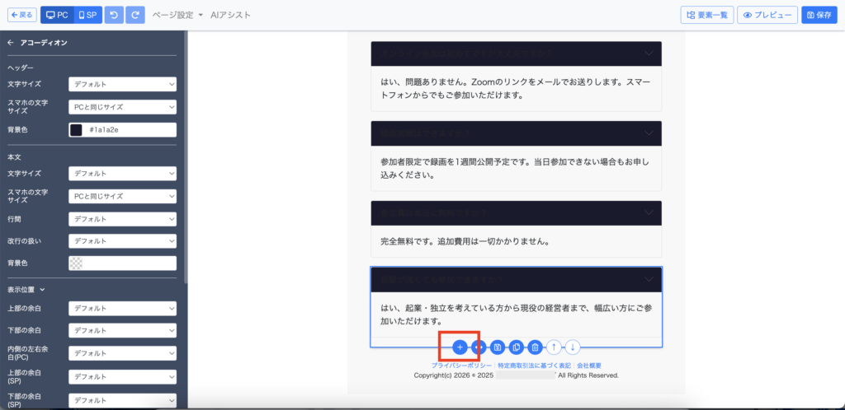
Task: Open 本文 文字サイズ dropdown
Action: click(122, 174)
